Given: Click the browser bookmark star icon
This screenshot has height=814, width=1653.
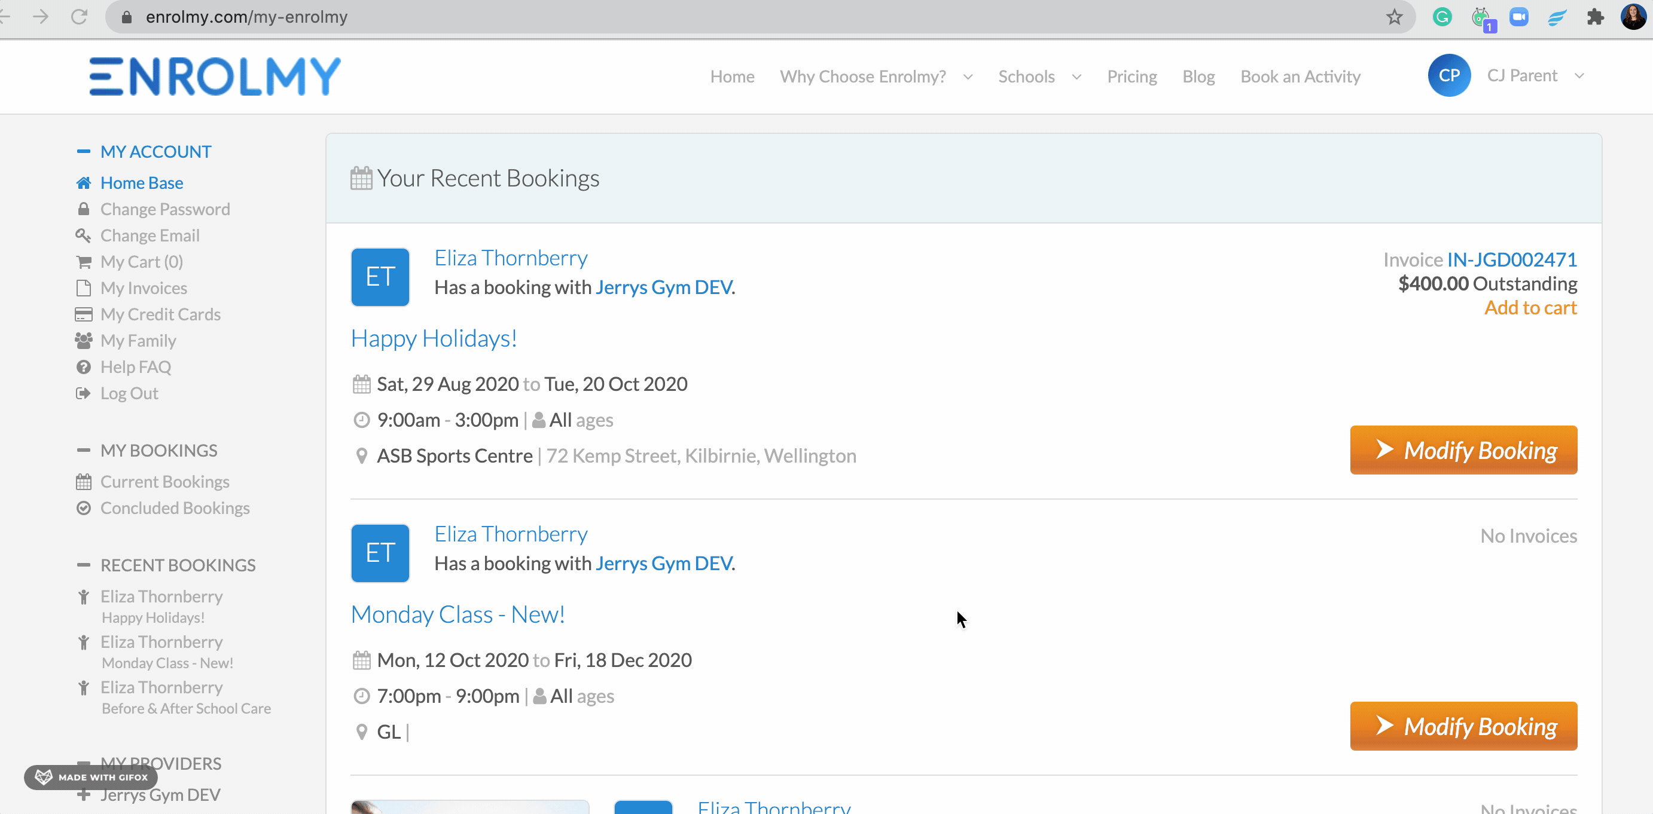Looking at the screenshot, I should click(1395, 17).
